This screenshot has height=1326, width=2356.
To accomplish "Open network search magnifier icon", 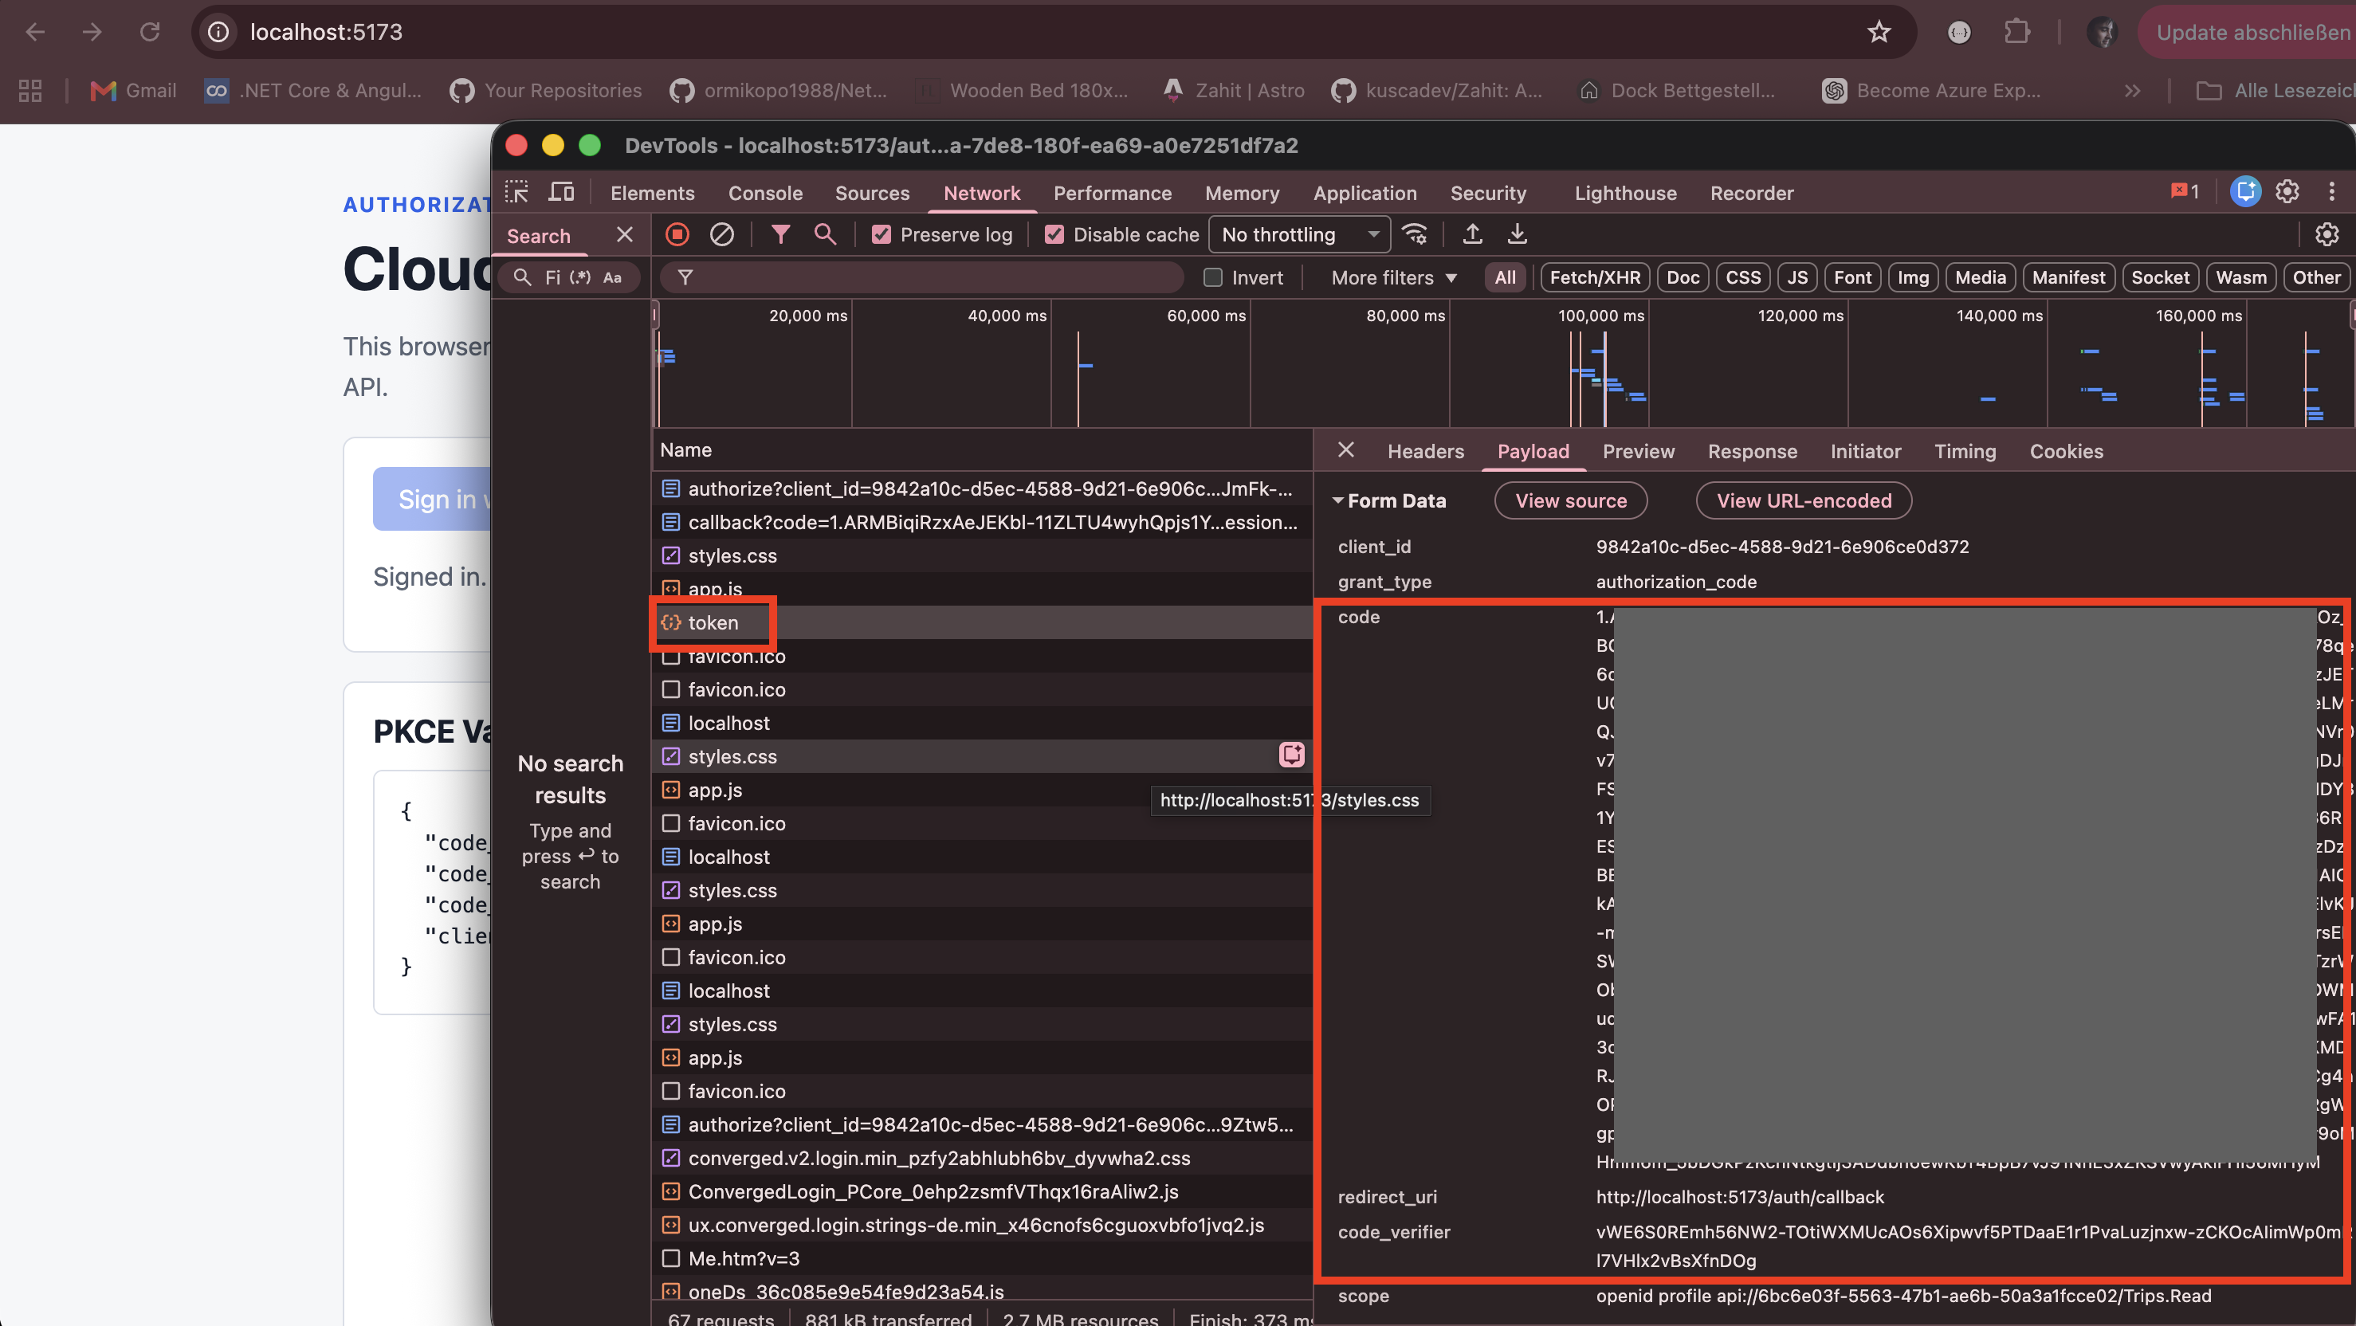I will 825,234.
